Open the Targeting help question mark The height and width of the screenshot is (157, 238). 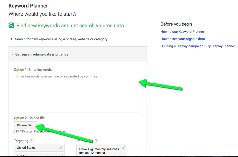[x=32, y=141]
